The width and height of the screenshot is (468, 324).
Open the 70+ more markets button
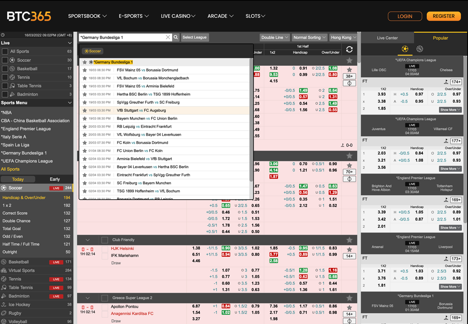click(x=349, y=172)
